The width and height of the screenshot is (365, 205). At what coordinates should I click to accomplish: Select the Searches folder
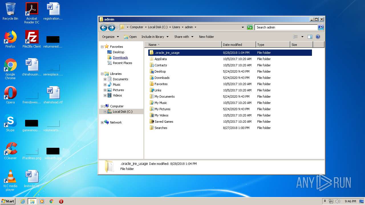pos(161,128)
